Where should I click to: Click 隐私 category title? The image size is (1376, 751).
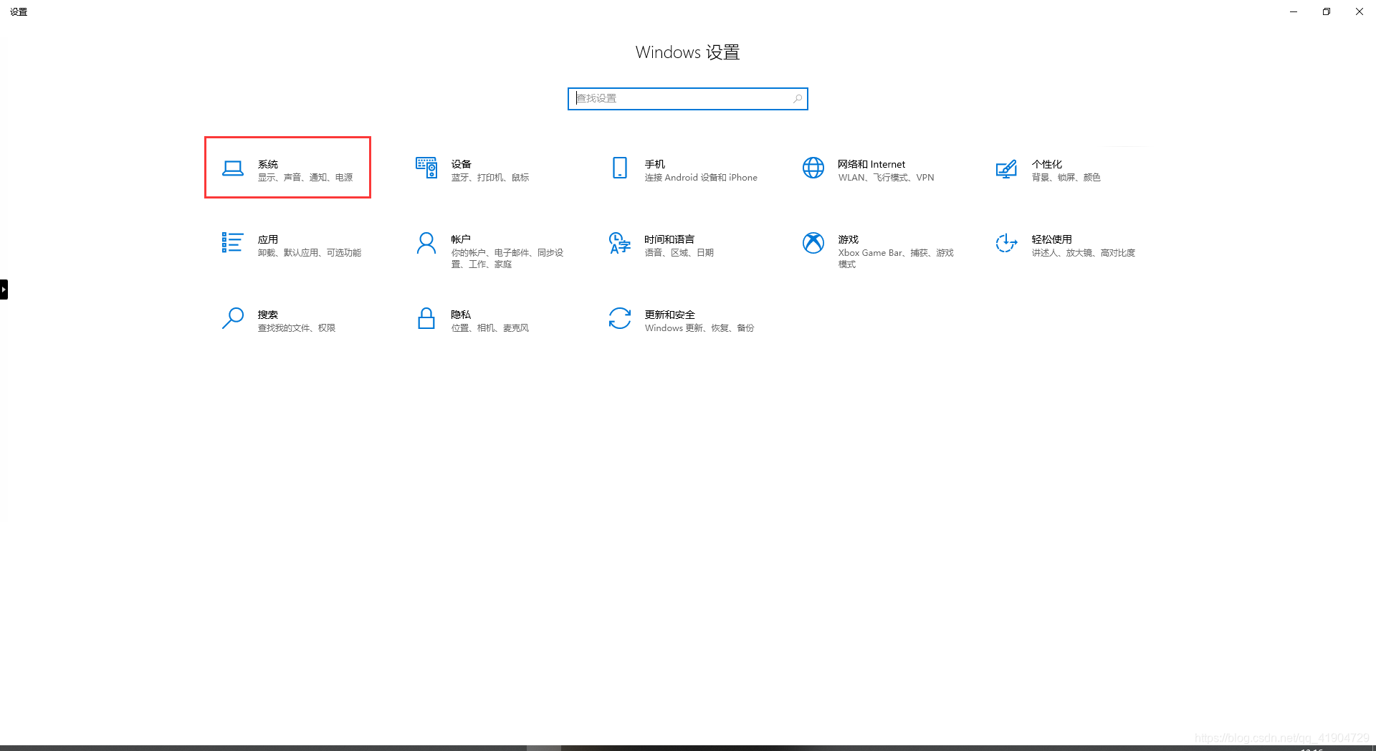(x=462, y=315)
